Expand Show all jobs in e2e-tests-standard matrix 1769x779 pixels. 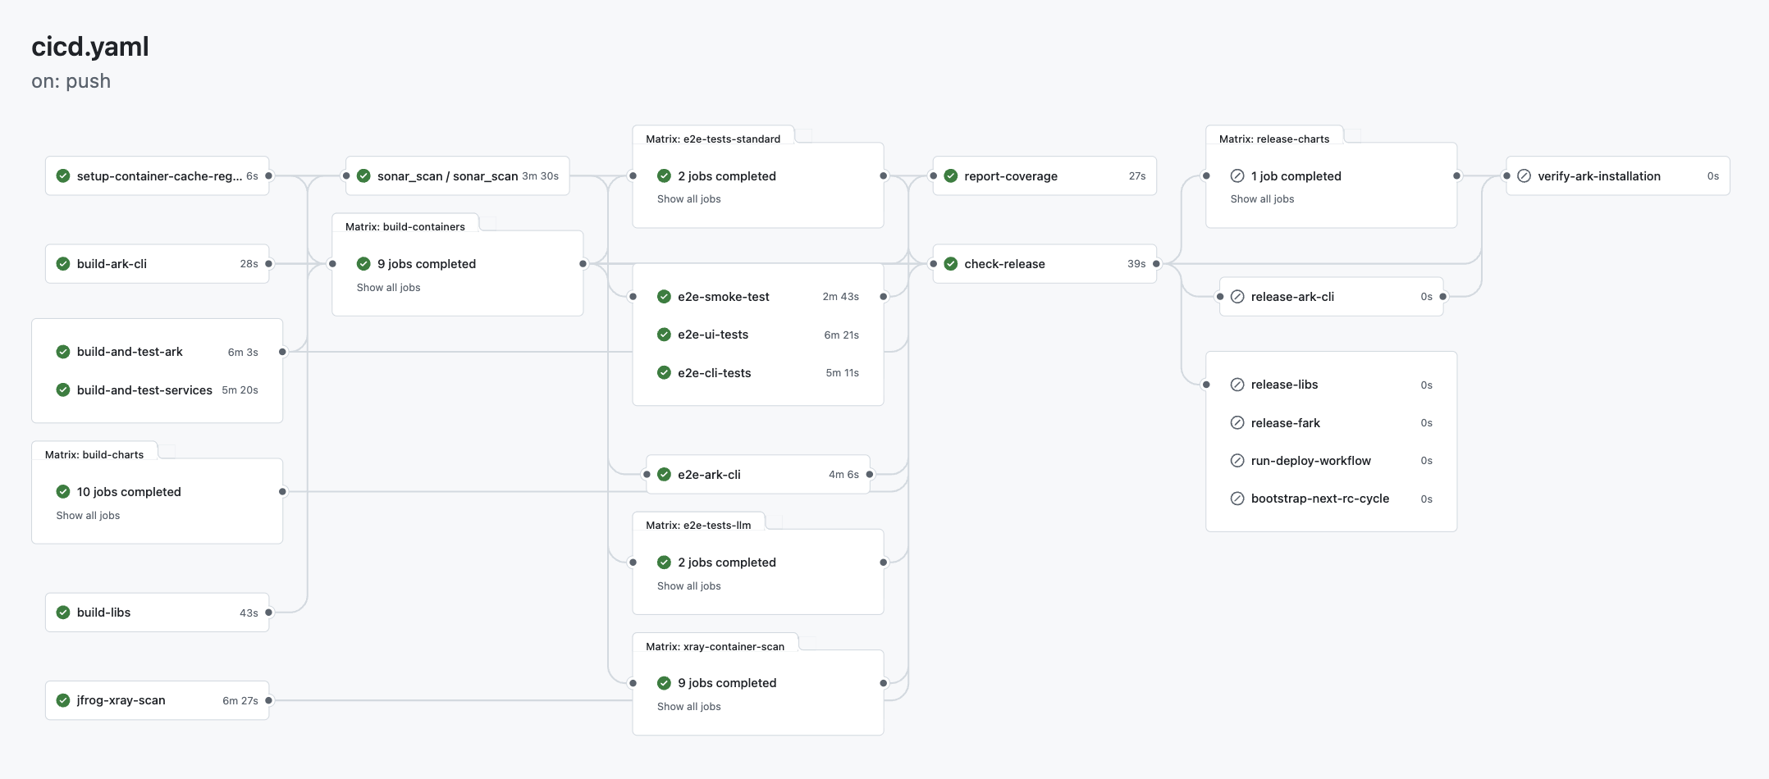pos(688,199)
